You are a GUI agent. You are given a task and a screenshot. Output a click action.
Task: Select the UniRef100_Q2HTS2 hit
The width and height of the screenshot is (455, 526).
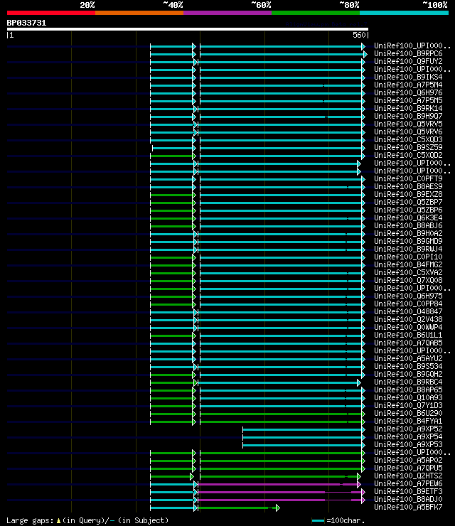click(x=408, y=476)
